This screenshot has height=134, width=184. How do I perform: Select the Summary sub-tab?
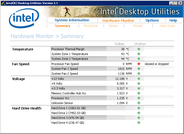[62, 26]
